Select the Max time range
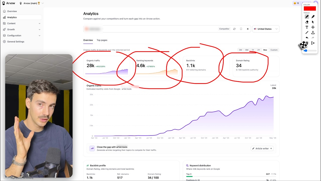 point(265,50)
